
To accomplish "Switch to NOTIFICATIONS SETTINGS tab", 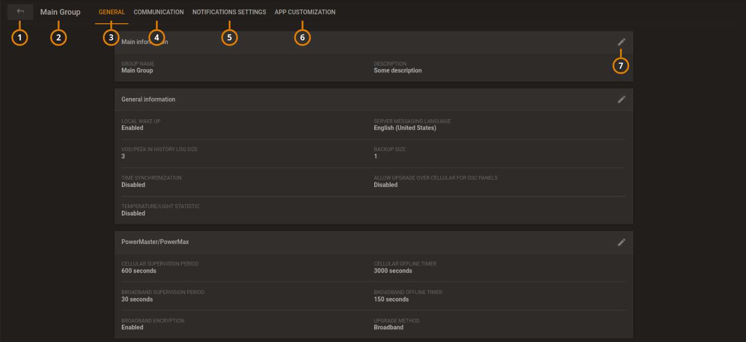I will (229, 12).
